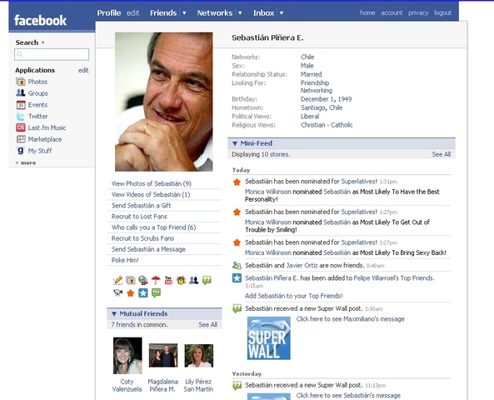Open the Last.fm Music icon in Applications
The width and height of the screenshot is (494, 400).
click(21, 127)
